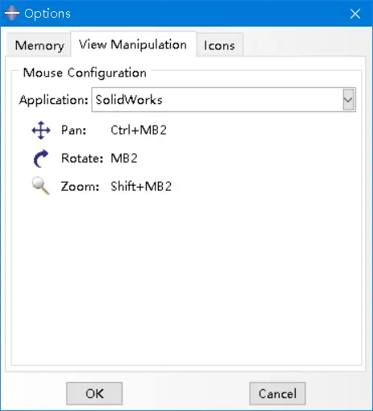Click the SolidWorks combo box field
The width and height of the screenshot is (373, 411).
223,100
